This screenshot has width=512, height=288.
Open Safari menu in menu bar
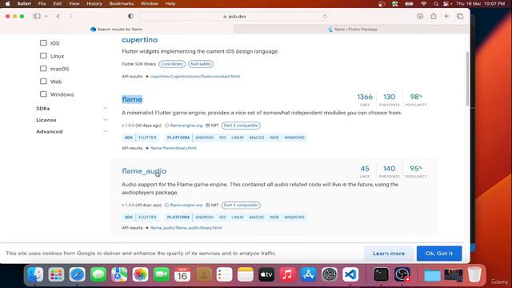click(24, 3)
